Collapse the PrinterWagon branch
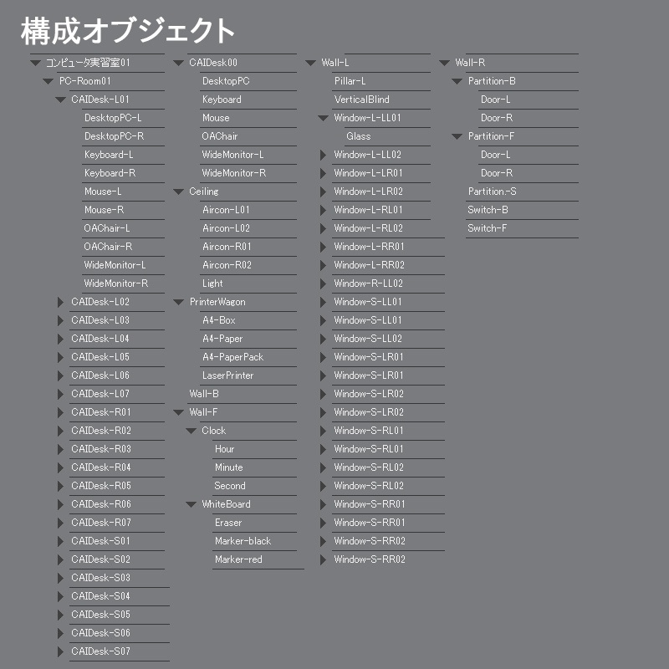669x669 pixels. pyautogui.click(x=180, y=302)
